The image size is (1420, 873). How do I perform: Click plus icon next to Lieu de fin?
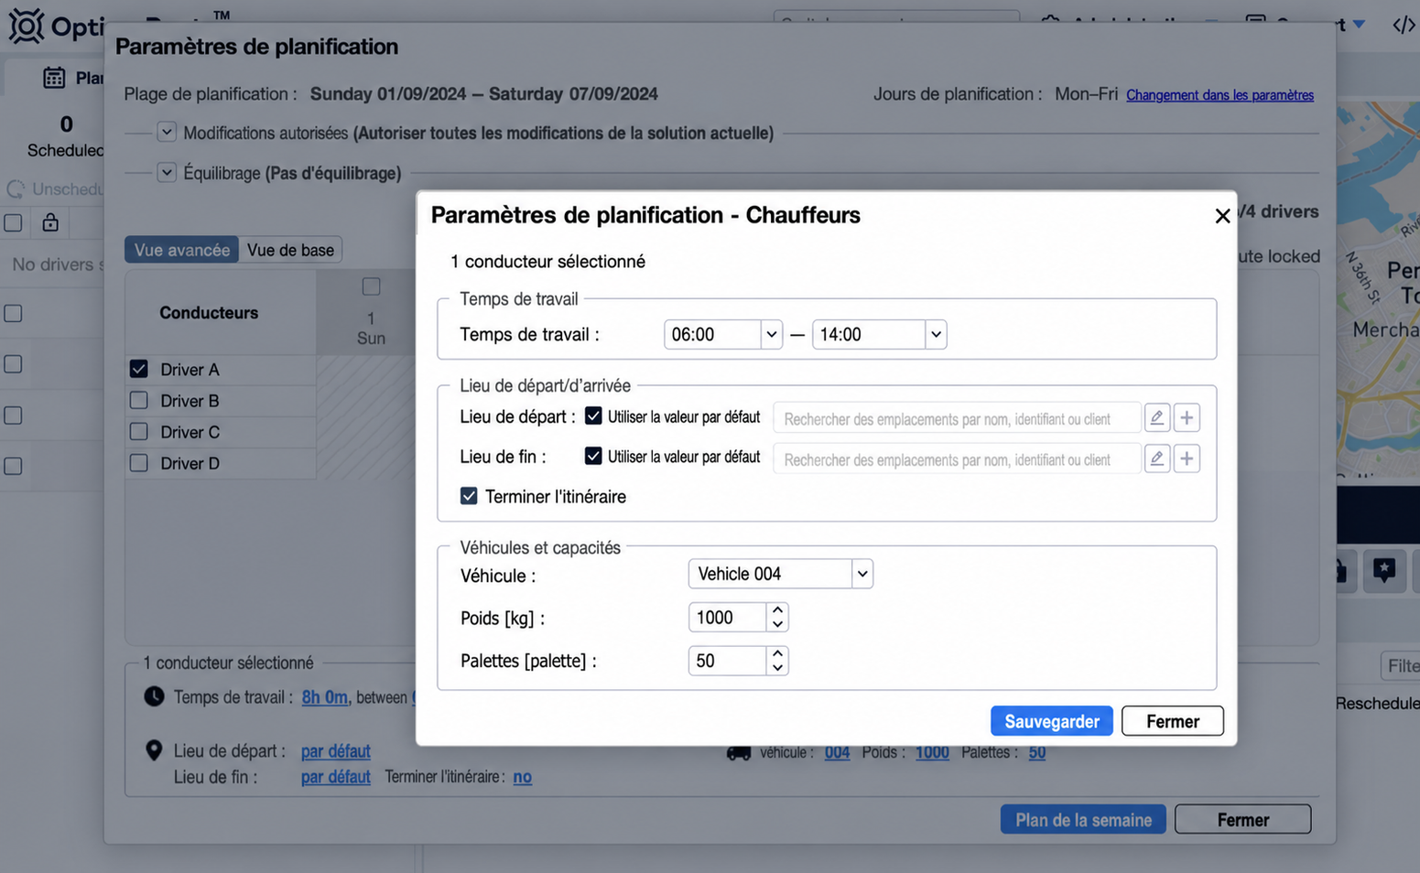point(1187,458)
